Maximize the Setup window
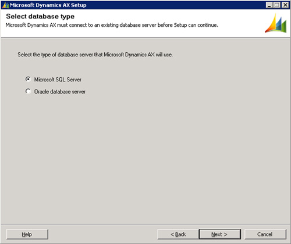291x244 pixels. (277, 5)
